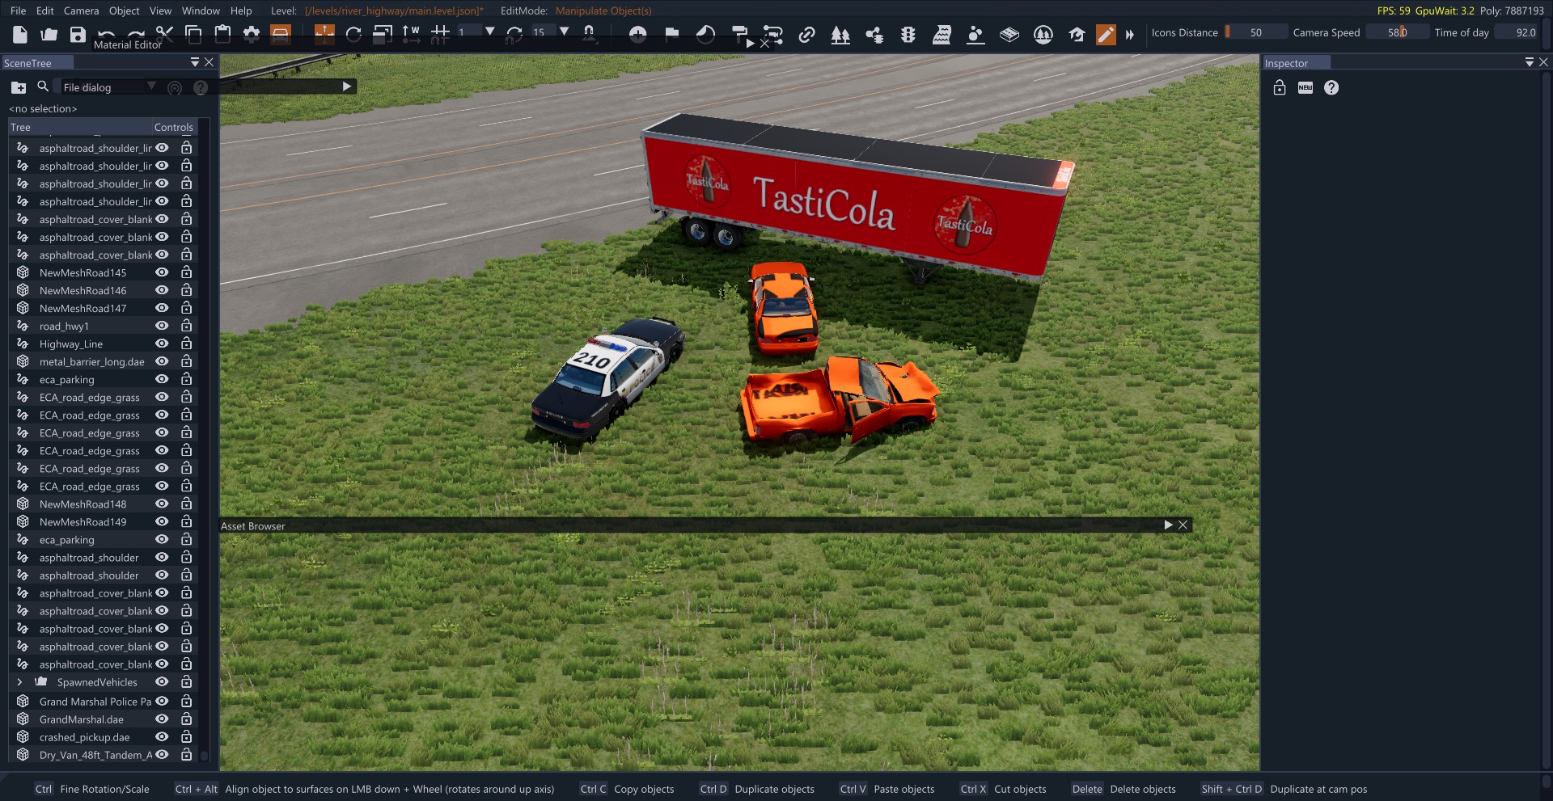This screenshot has height=801, width=1553.
Task: Open rotation snap angle dropdown arrow
Action: click(564, 32)
